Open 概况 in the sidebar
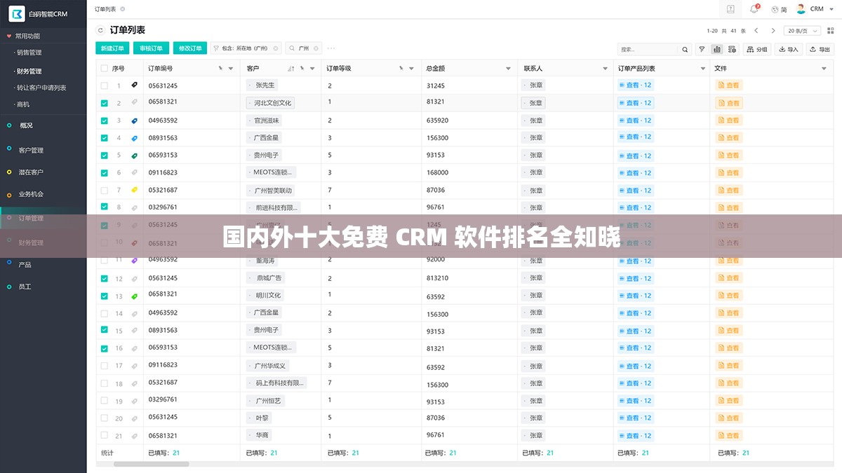The height and width of the screenshot is (473, 842). 26,125
